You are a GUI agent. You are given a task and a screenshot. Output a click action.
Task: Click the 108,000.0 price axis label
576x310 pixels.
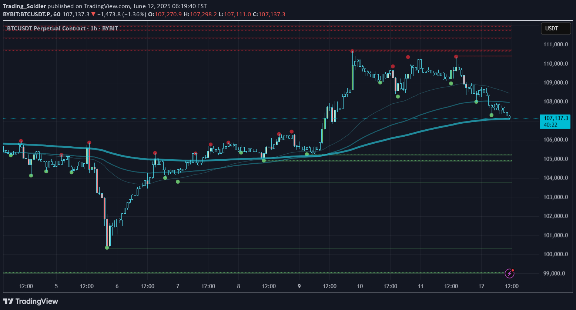(x=556, y=101)
